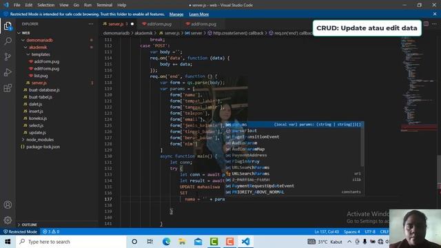441x248 pixels.
Task: Open package-lock.json file
Action: pos(43,147)
